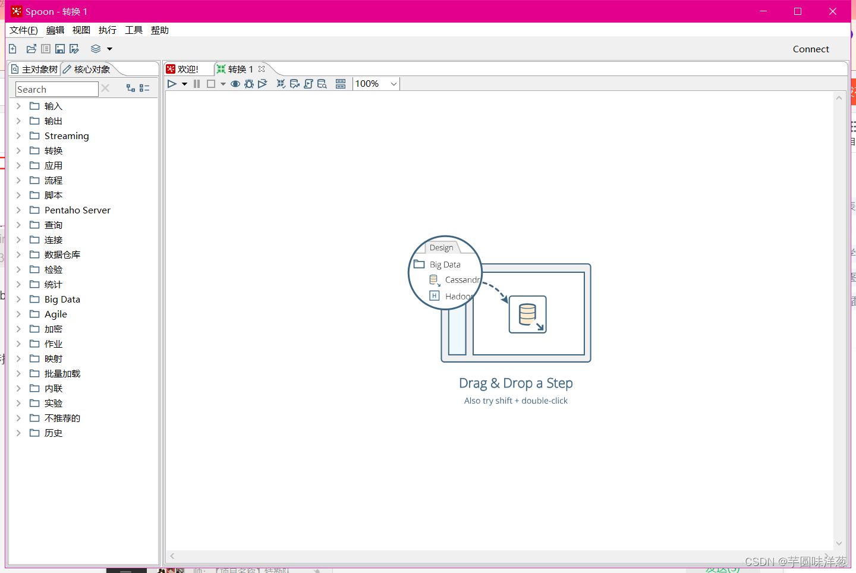
Task: Click the Connect button
Action: click(811, 49)
